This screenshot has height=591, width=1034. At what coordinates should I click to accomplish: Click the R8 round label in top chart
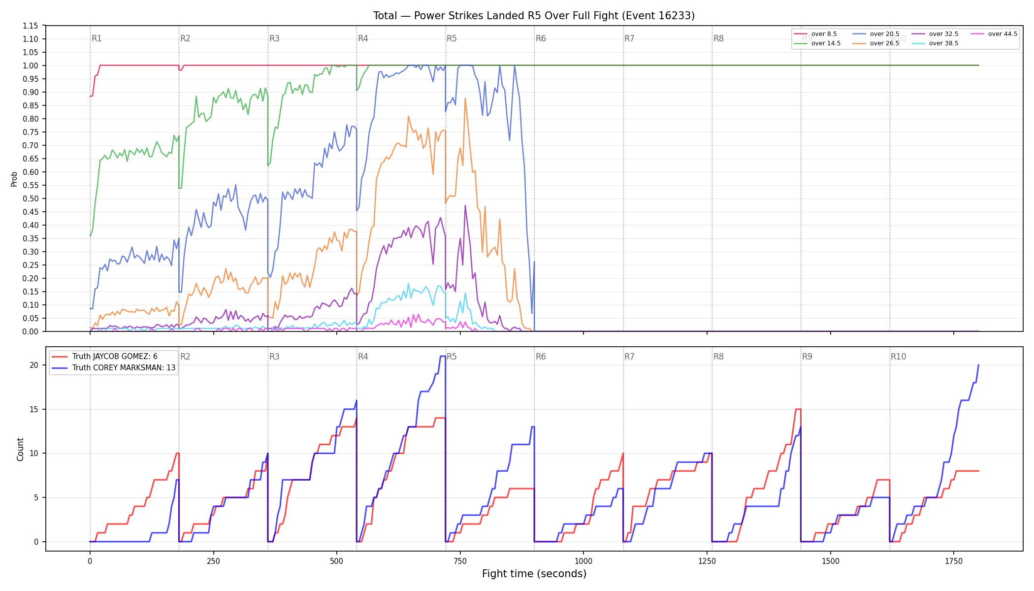point(718,38)
